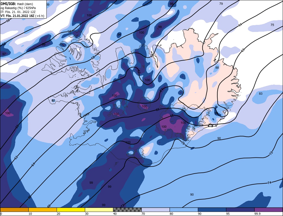Click the '40' tick label on the color scale

(x=115, y=214)
